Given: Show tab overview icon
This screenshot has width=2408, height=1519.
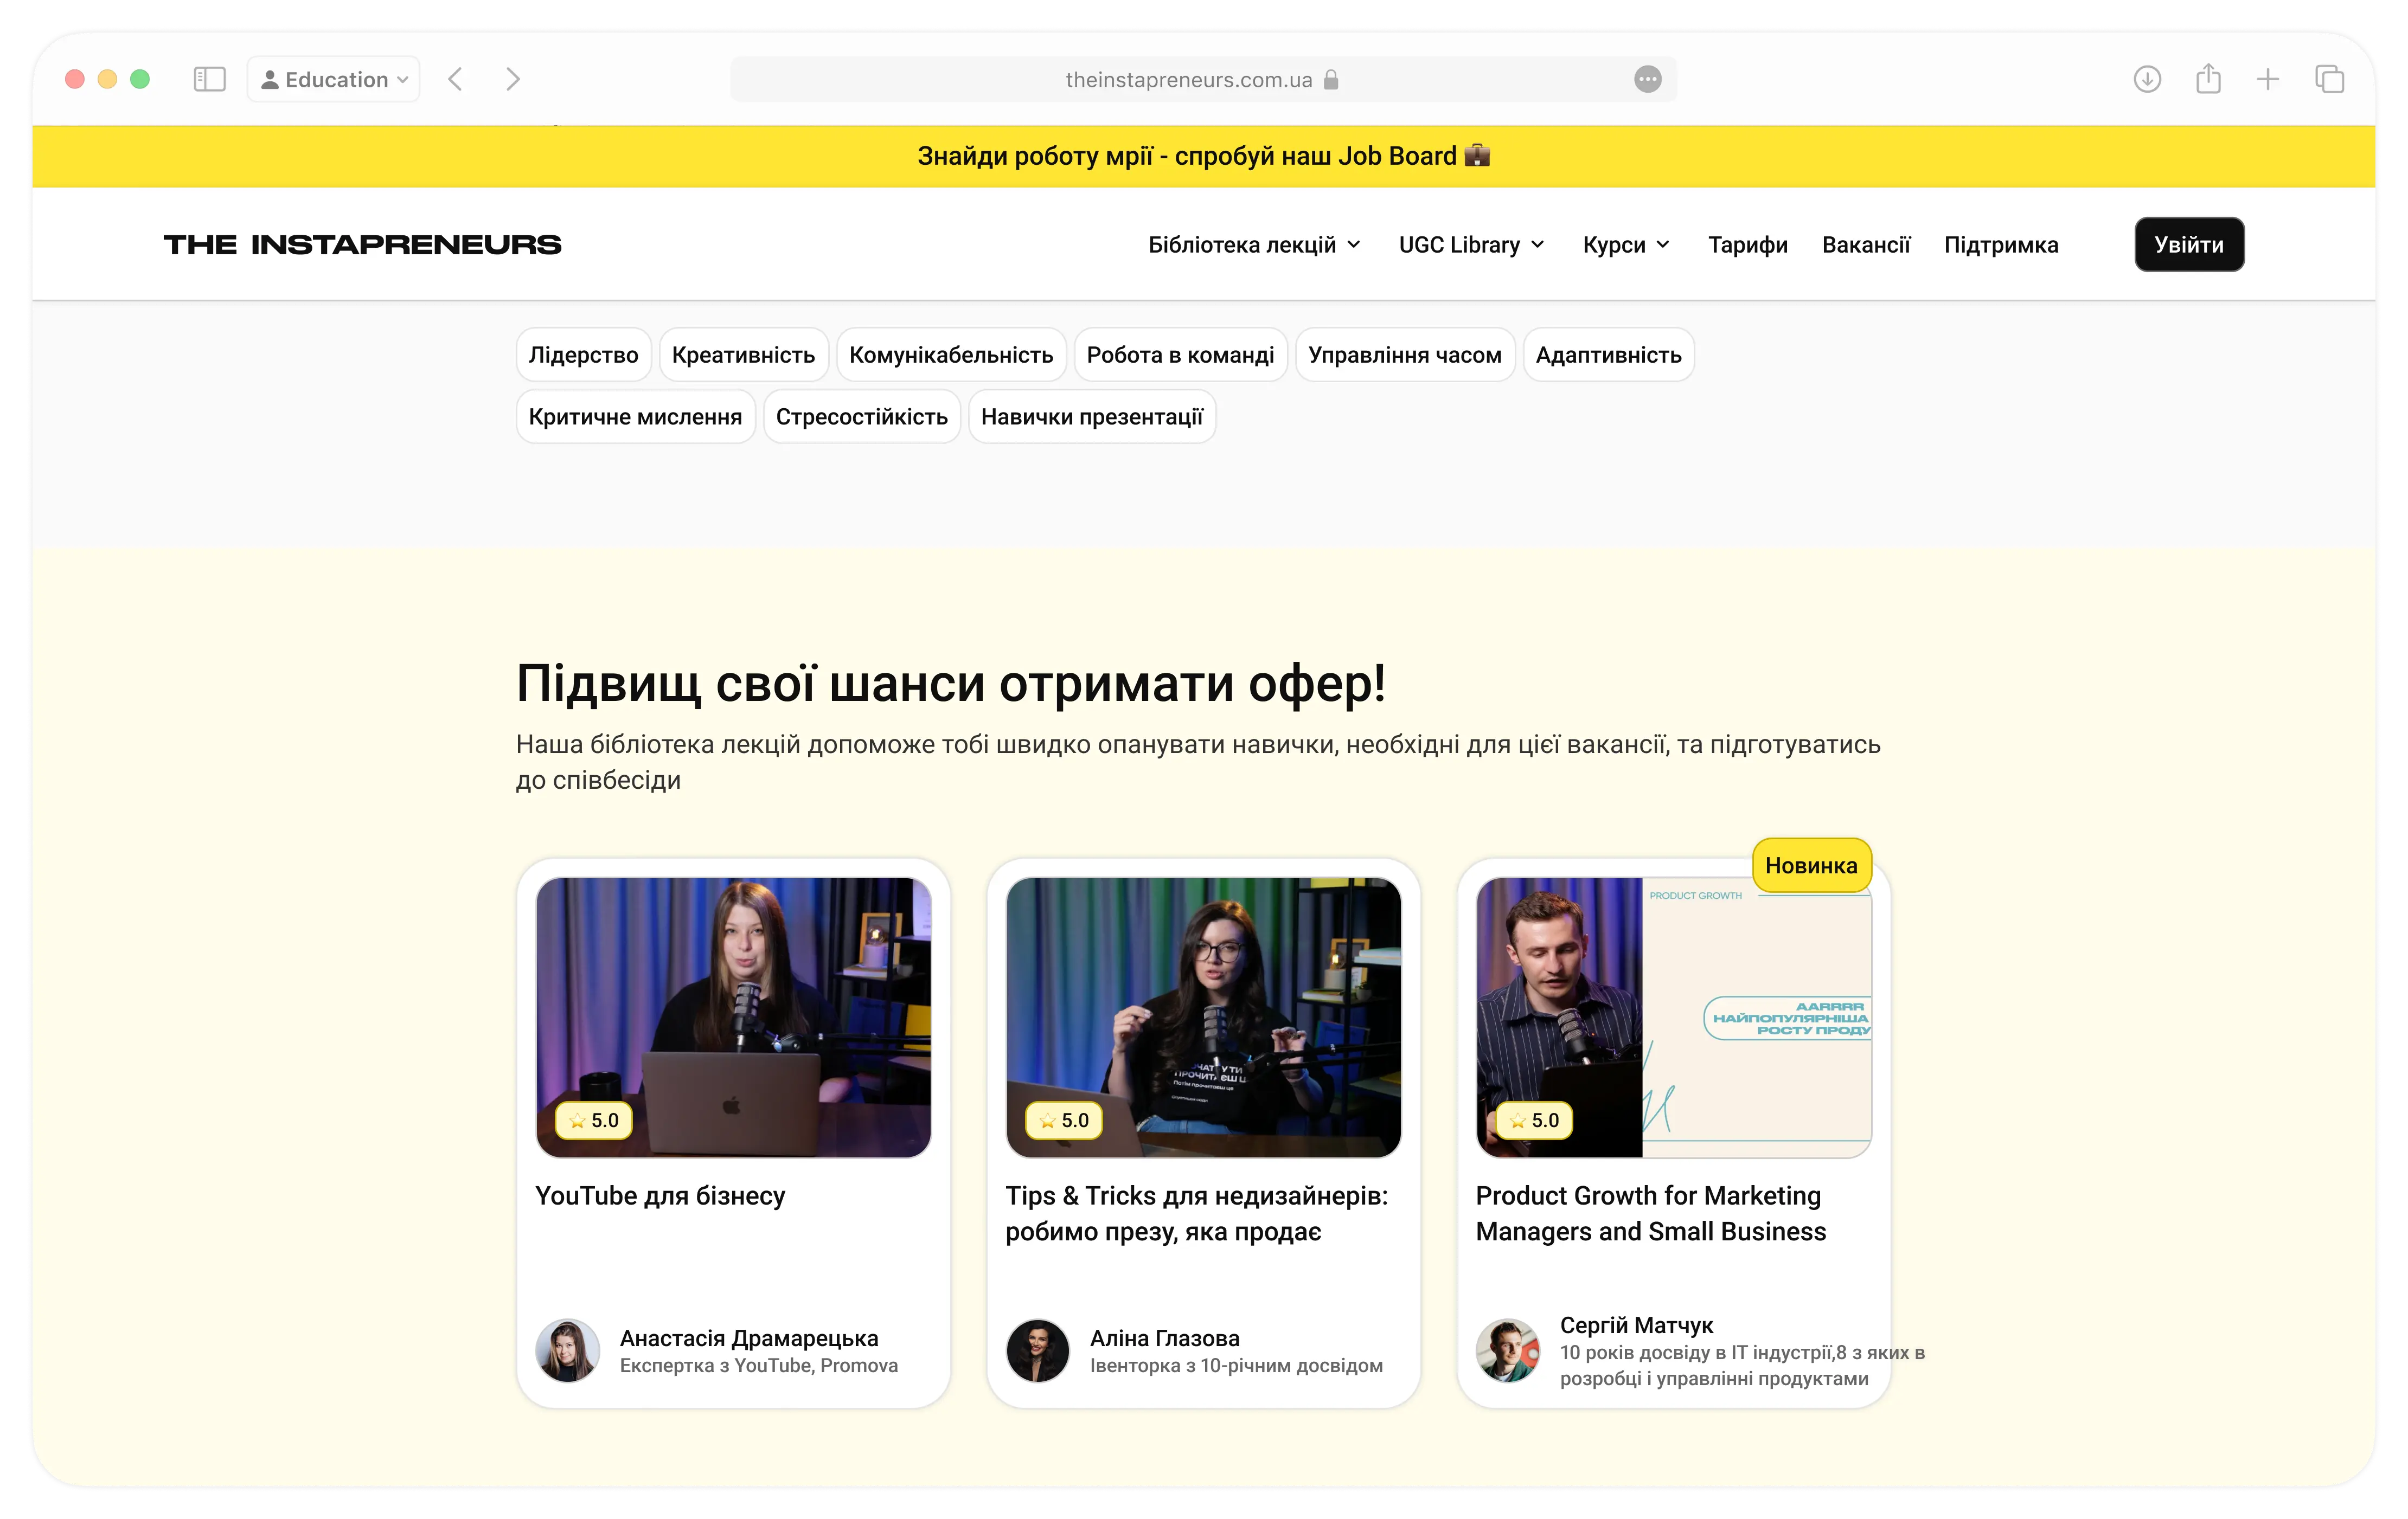Looking at the screenshot, I should [x=2329, y=79].
